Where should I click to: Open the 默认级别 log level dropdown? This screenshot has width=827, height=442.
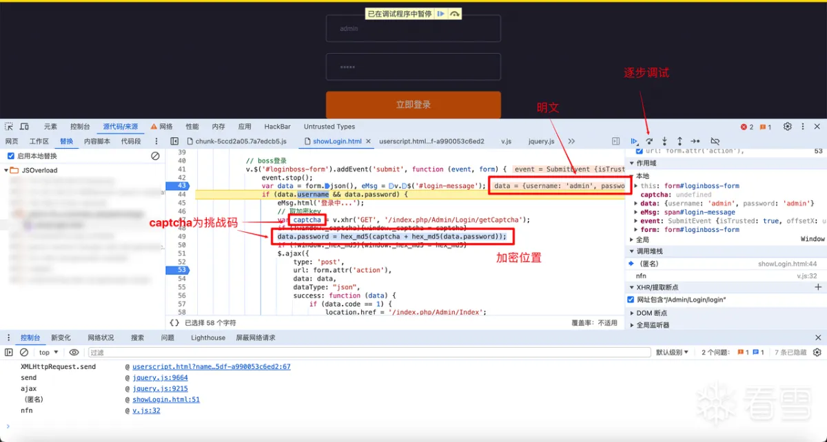point(673,352)
